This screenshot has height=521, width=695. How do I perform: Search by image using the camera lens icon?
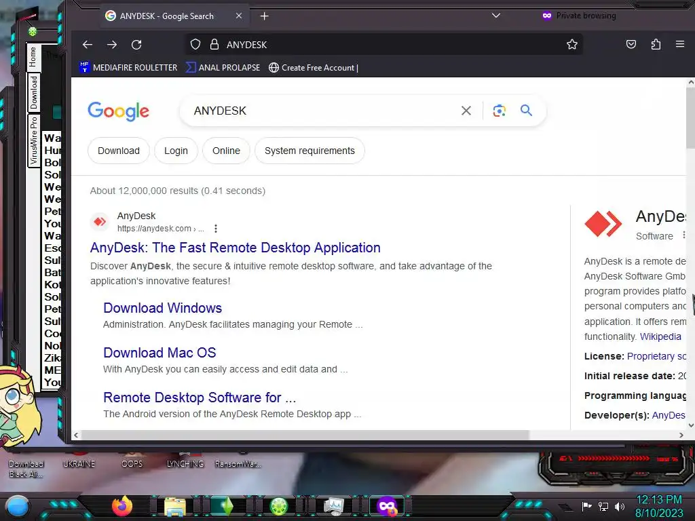pyautogui.click(x=499, y=111)
